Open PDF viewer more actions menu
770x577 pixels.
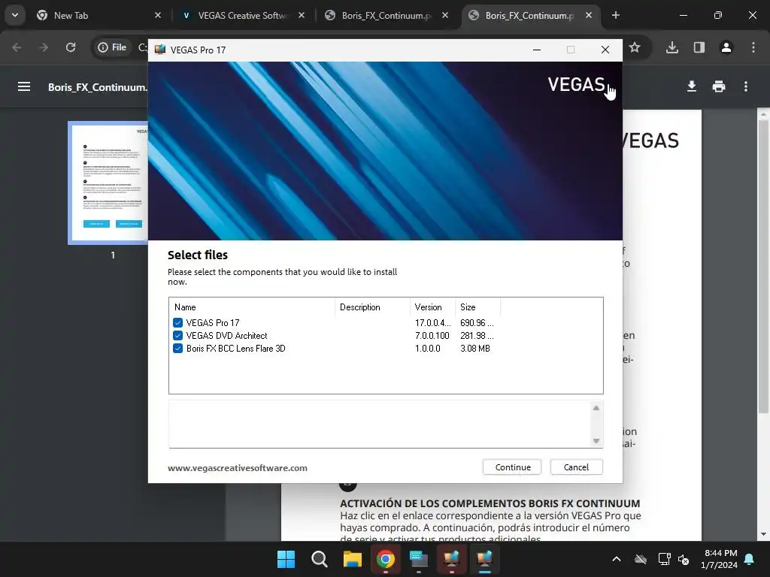pyautogui.click(x=745, y=87)
